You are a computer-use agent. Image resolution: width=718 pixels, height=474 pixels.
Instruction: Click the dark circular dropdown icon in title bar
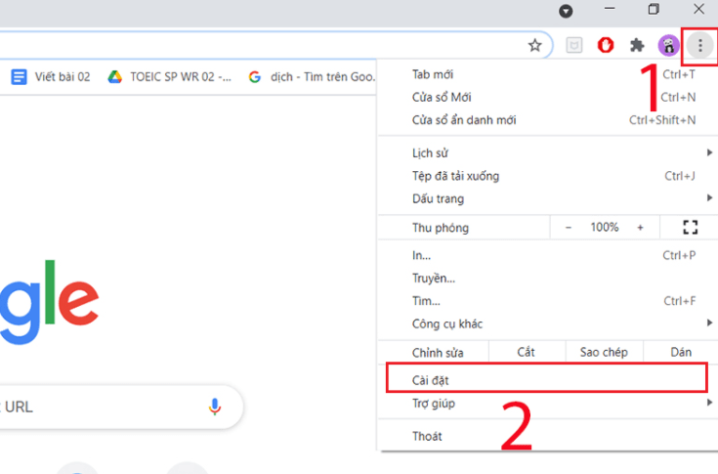point(566,11)
